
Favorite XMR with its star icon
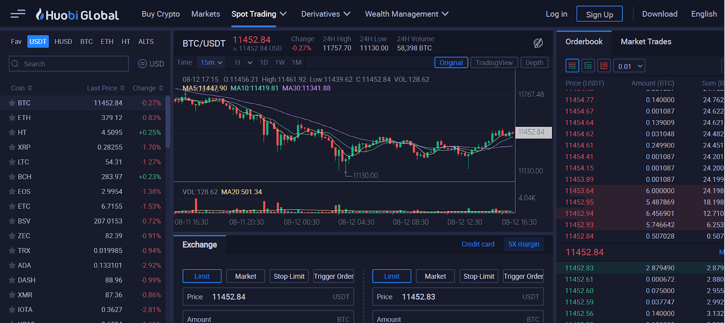pos(12,295)
